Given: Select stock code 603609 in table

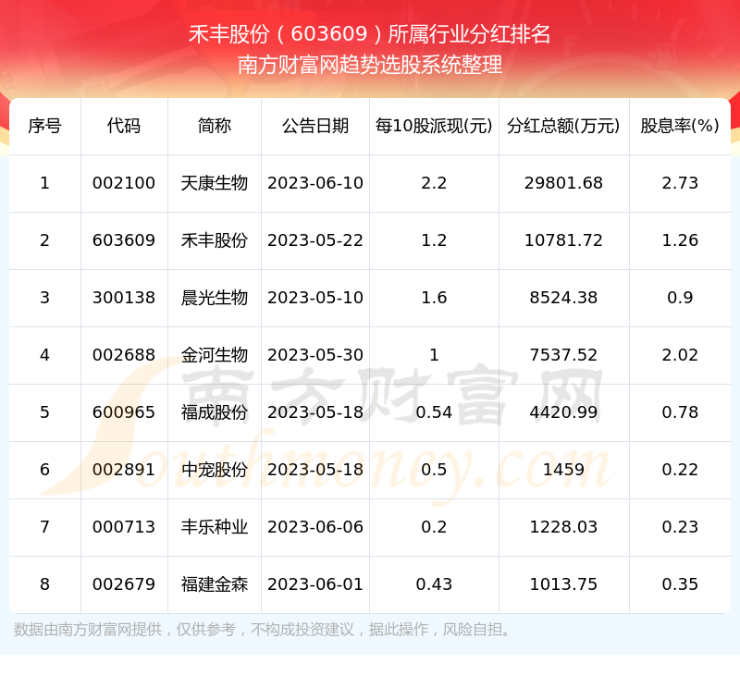Looking at the screenshot, I should [124, 240].
